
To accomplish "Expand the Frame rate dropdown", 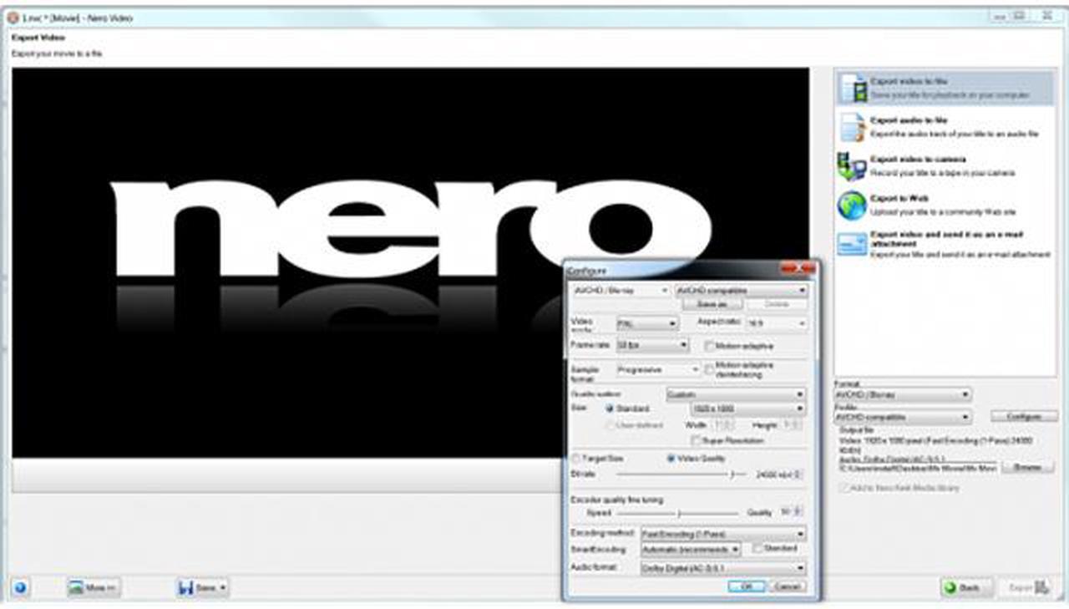I will (x=651, y=344).
